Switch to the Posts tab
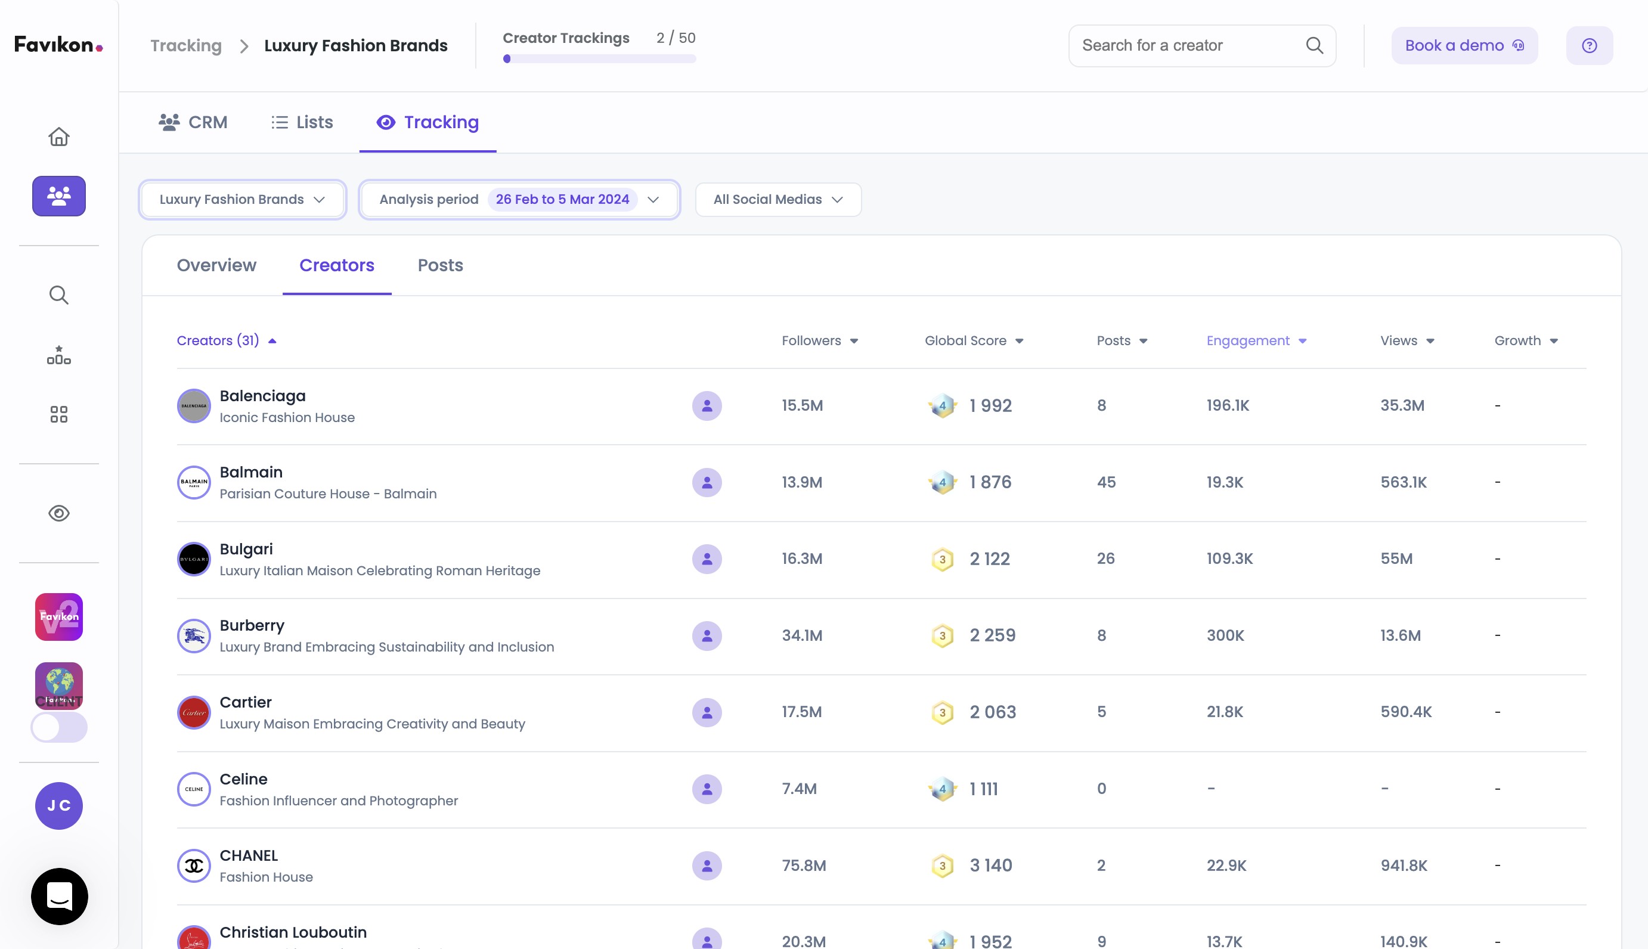 point(440,265)
